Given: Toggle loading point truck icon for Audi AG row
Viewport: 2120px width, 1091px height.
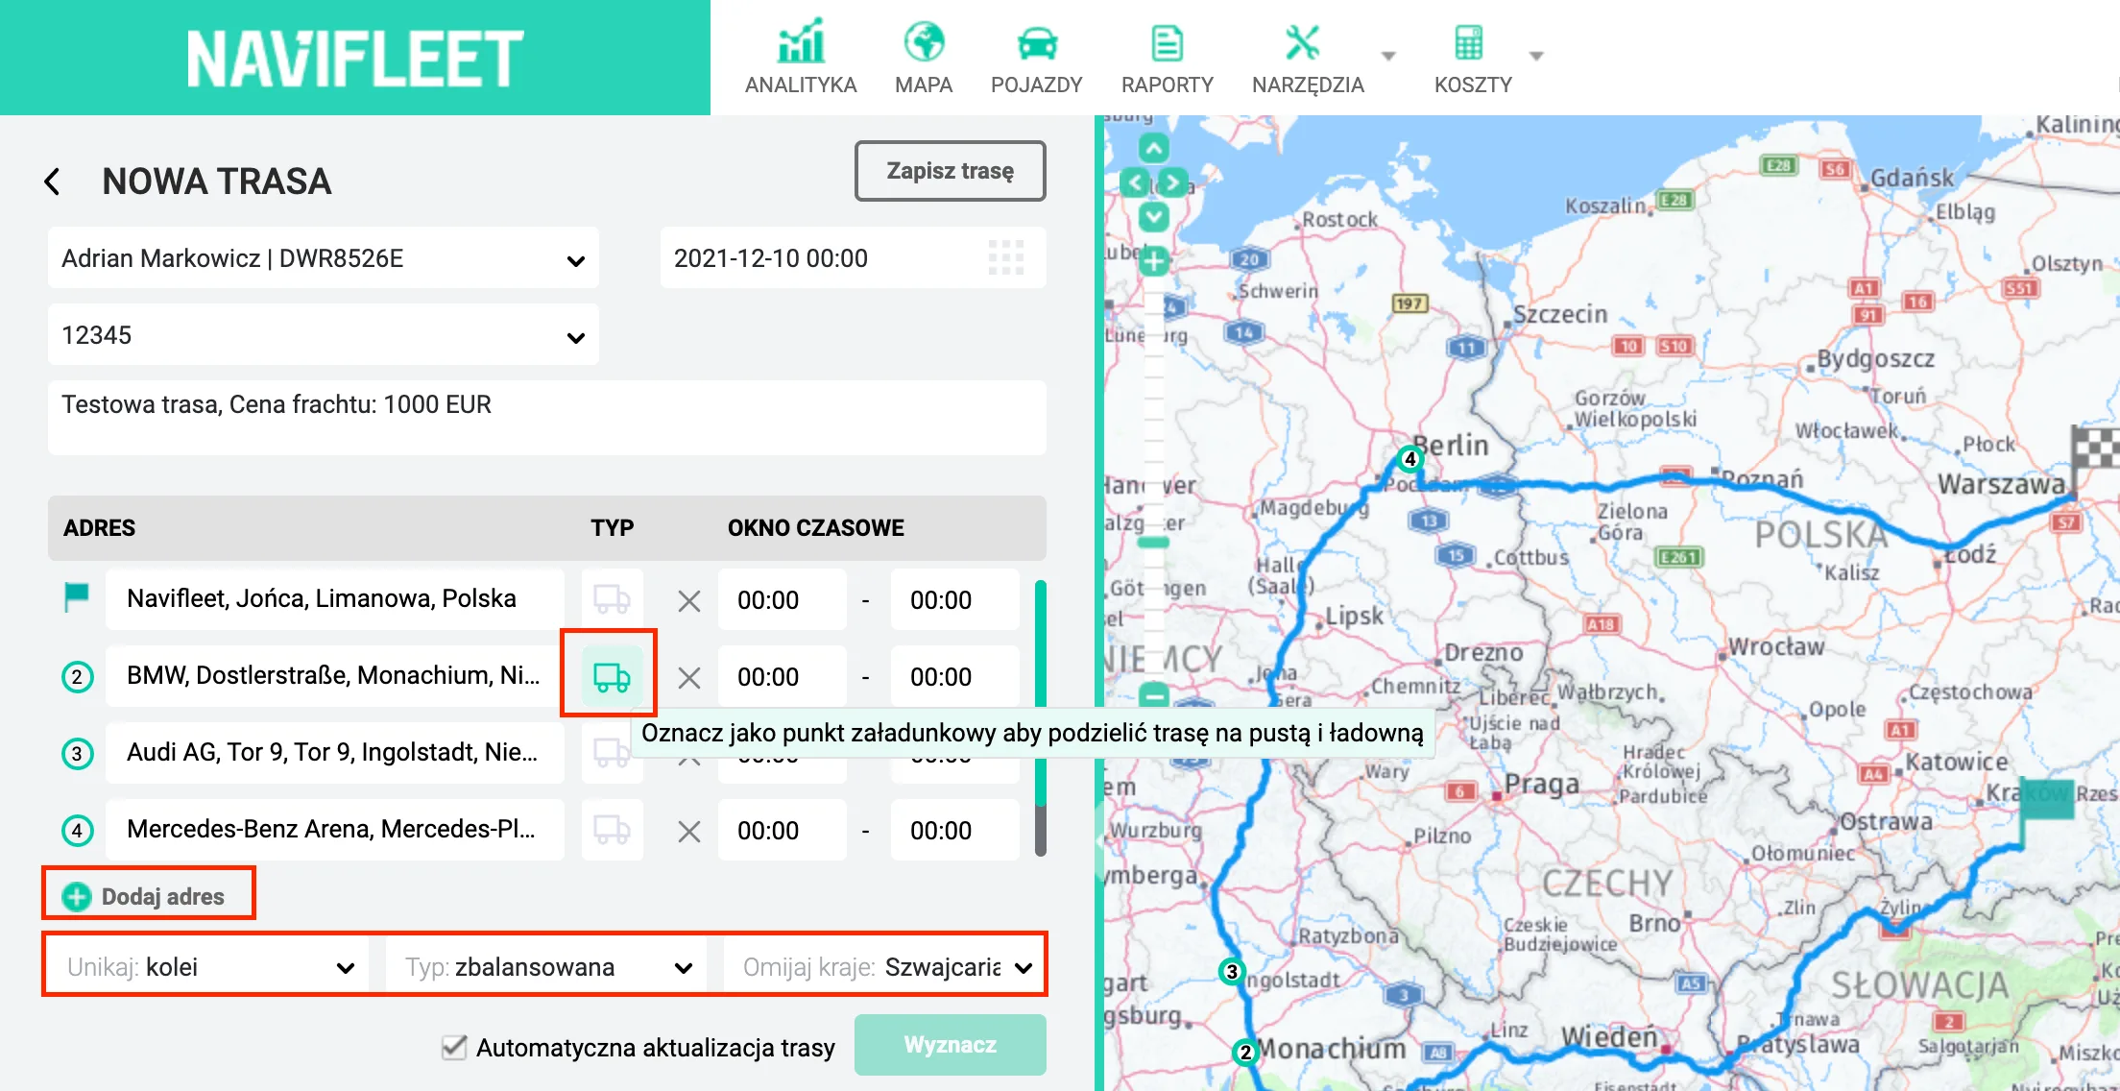Looking at the screenshot, I should click(612, 753).
